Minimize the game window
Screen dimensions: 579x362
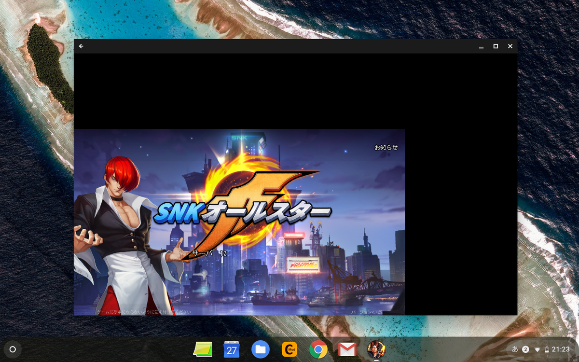481,46
